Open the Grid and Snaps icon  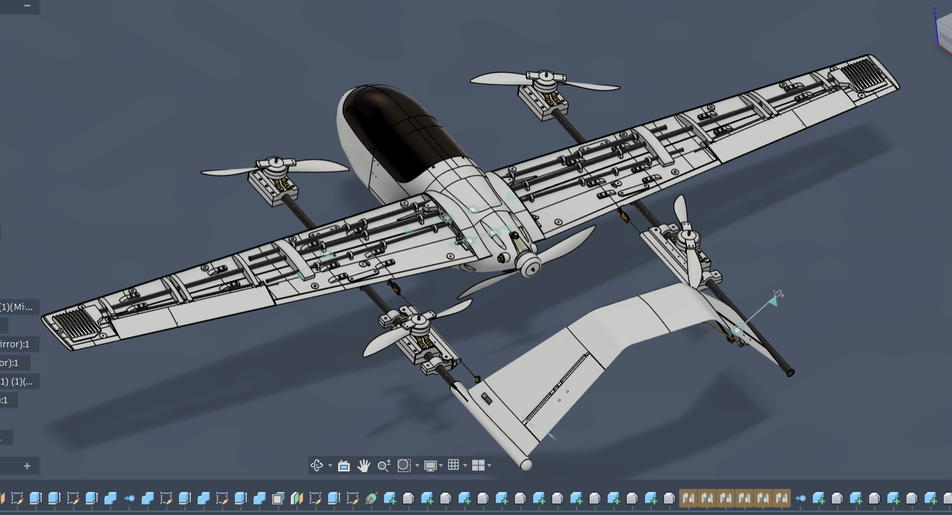(454, 465)
